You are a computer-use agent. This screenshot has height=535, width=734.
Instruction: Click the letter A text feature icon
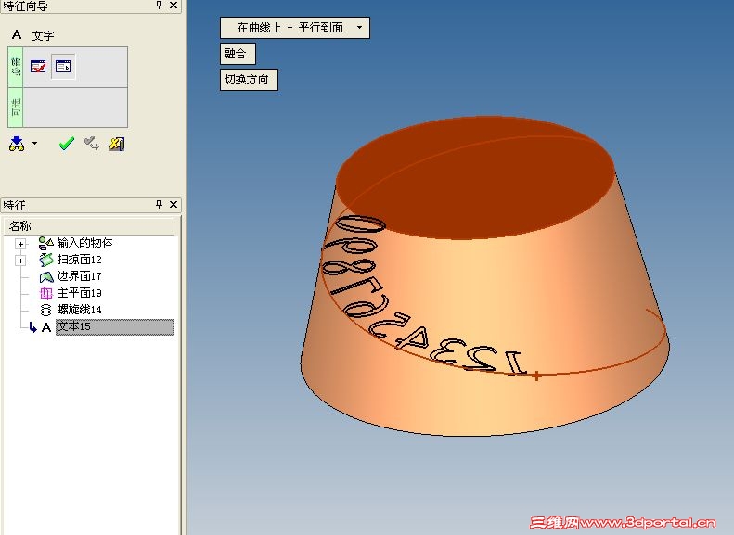(x=17, y=34)
